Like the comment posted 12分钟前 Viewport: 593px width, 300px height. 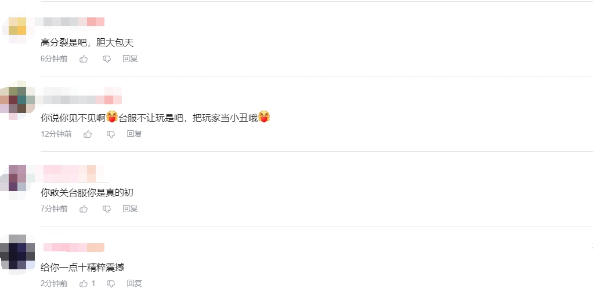click(x=88, y=134)
